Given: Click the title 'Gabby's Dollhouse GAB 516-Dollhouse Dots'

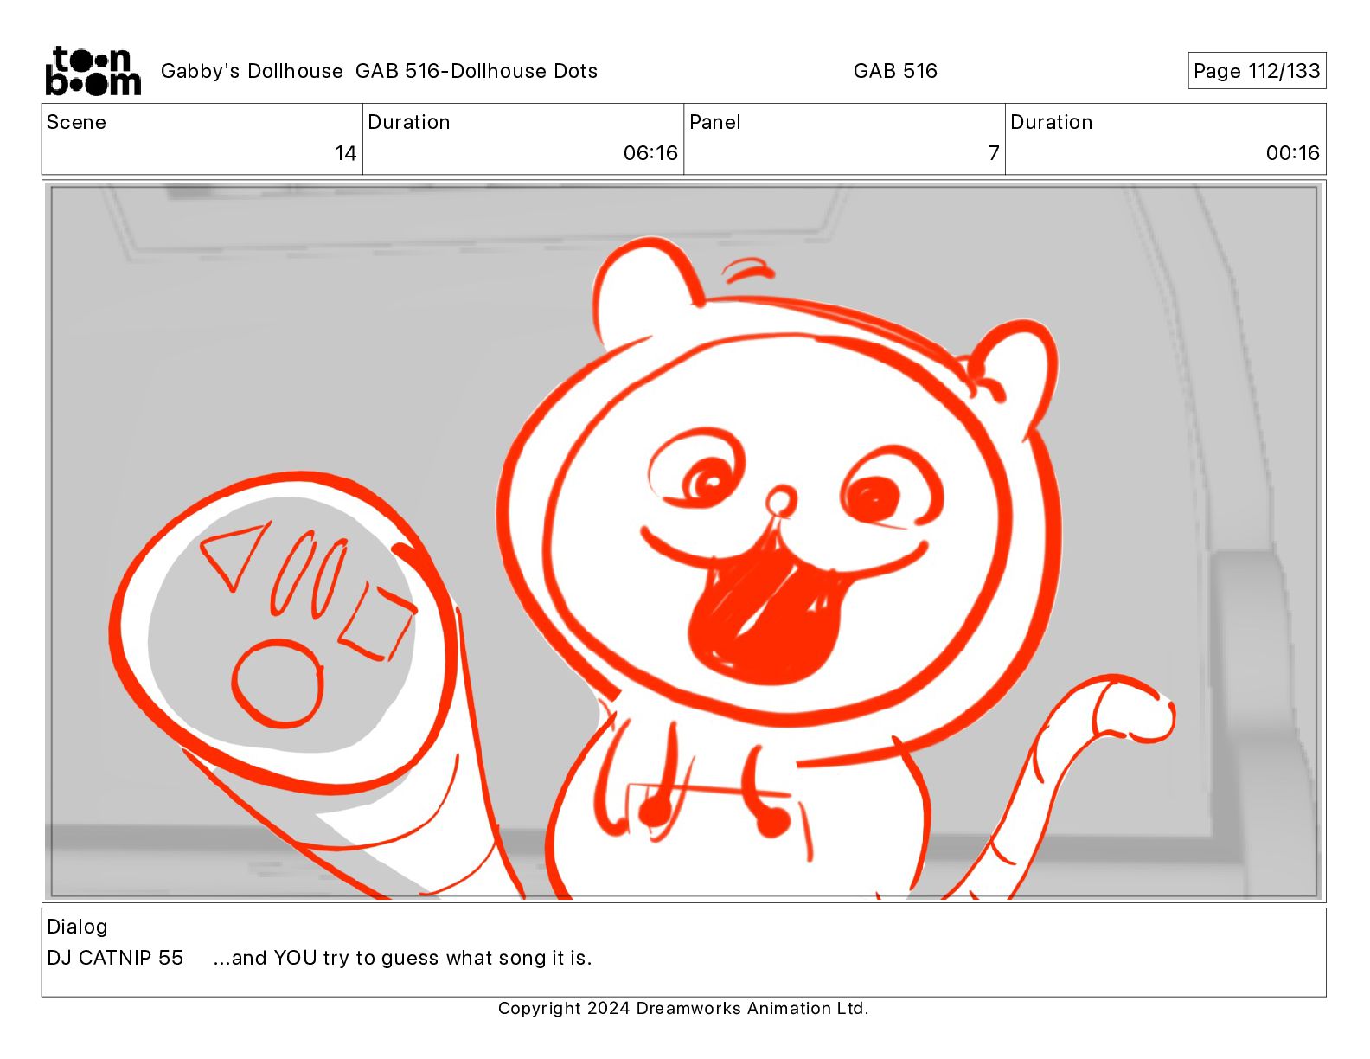Looking at the screenshot, I should [379, 71].
